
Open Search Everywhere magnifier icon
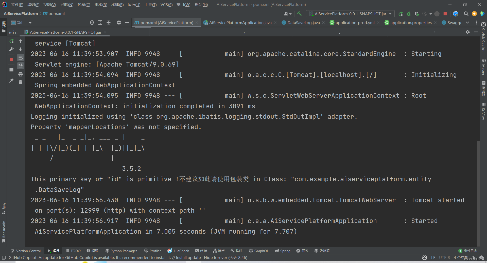coord(466,14)
